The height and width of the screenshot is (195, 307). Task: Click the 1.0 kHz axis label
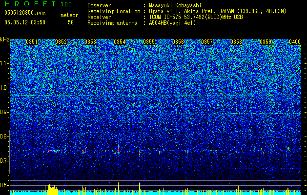tap(4, 88)
